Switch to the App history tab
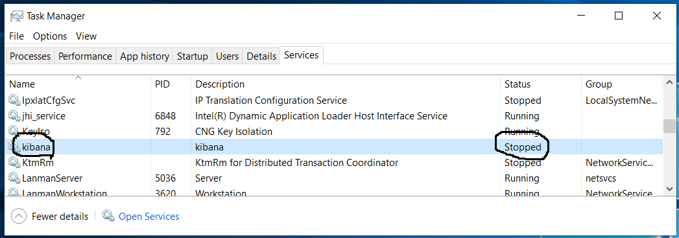This screenshot has height=238, width=679. pos(145,56)
